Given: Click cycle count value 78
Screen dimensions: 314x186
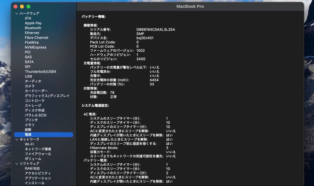Looking at the screenshot, I should point(112,93).
